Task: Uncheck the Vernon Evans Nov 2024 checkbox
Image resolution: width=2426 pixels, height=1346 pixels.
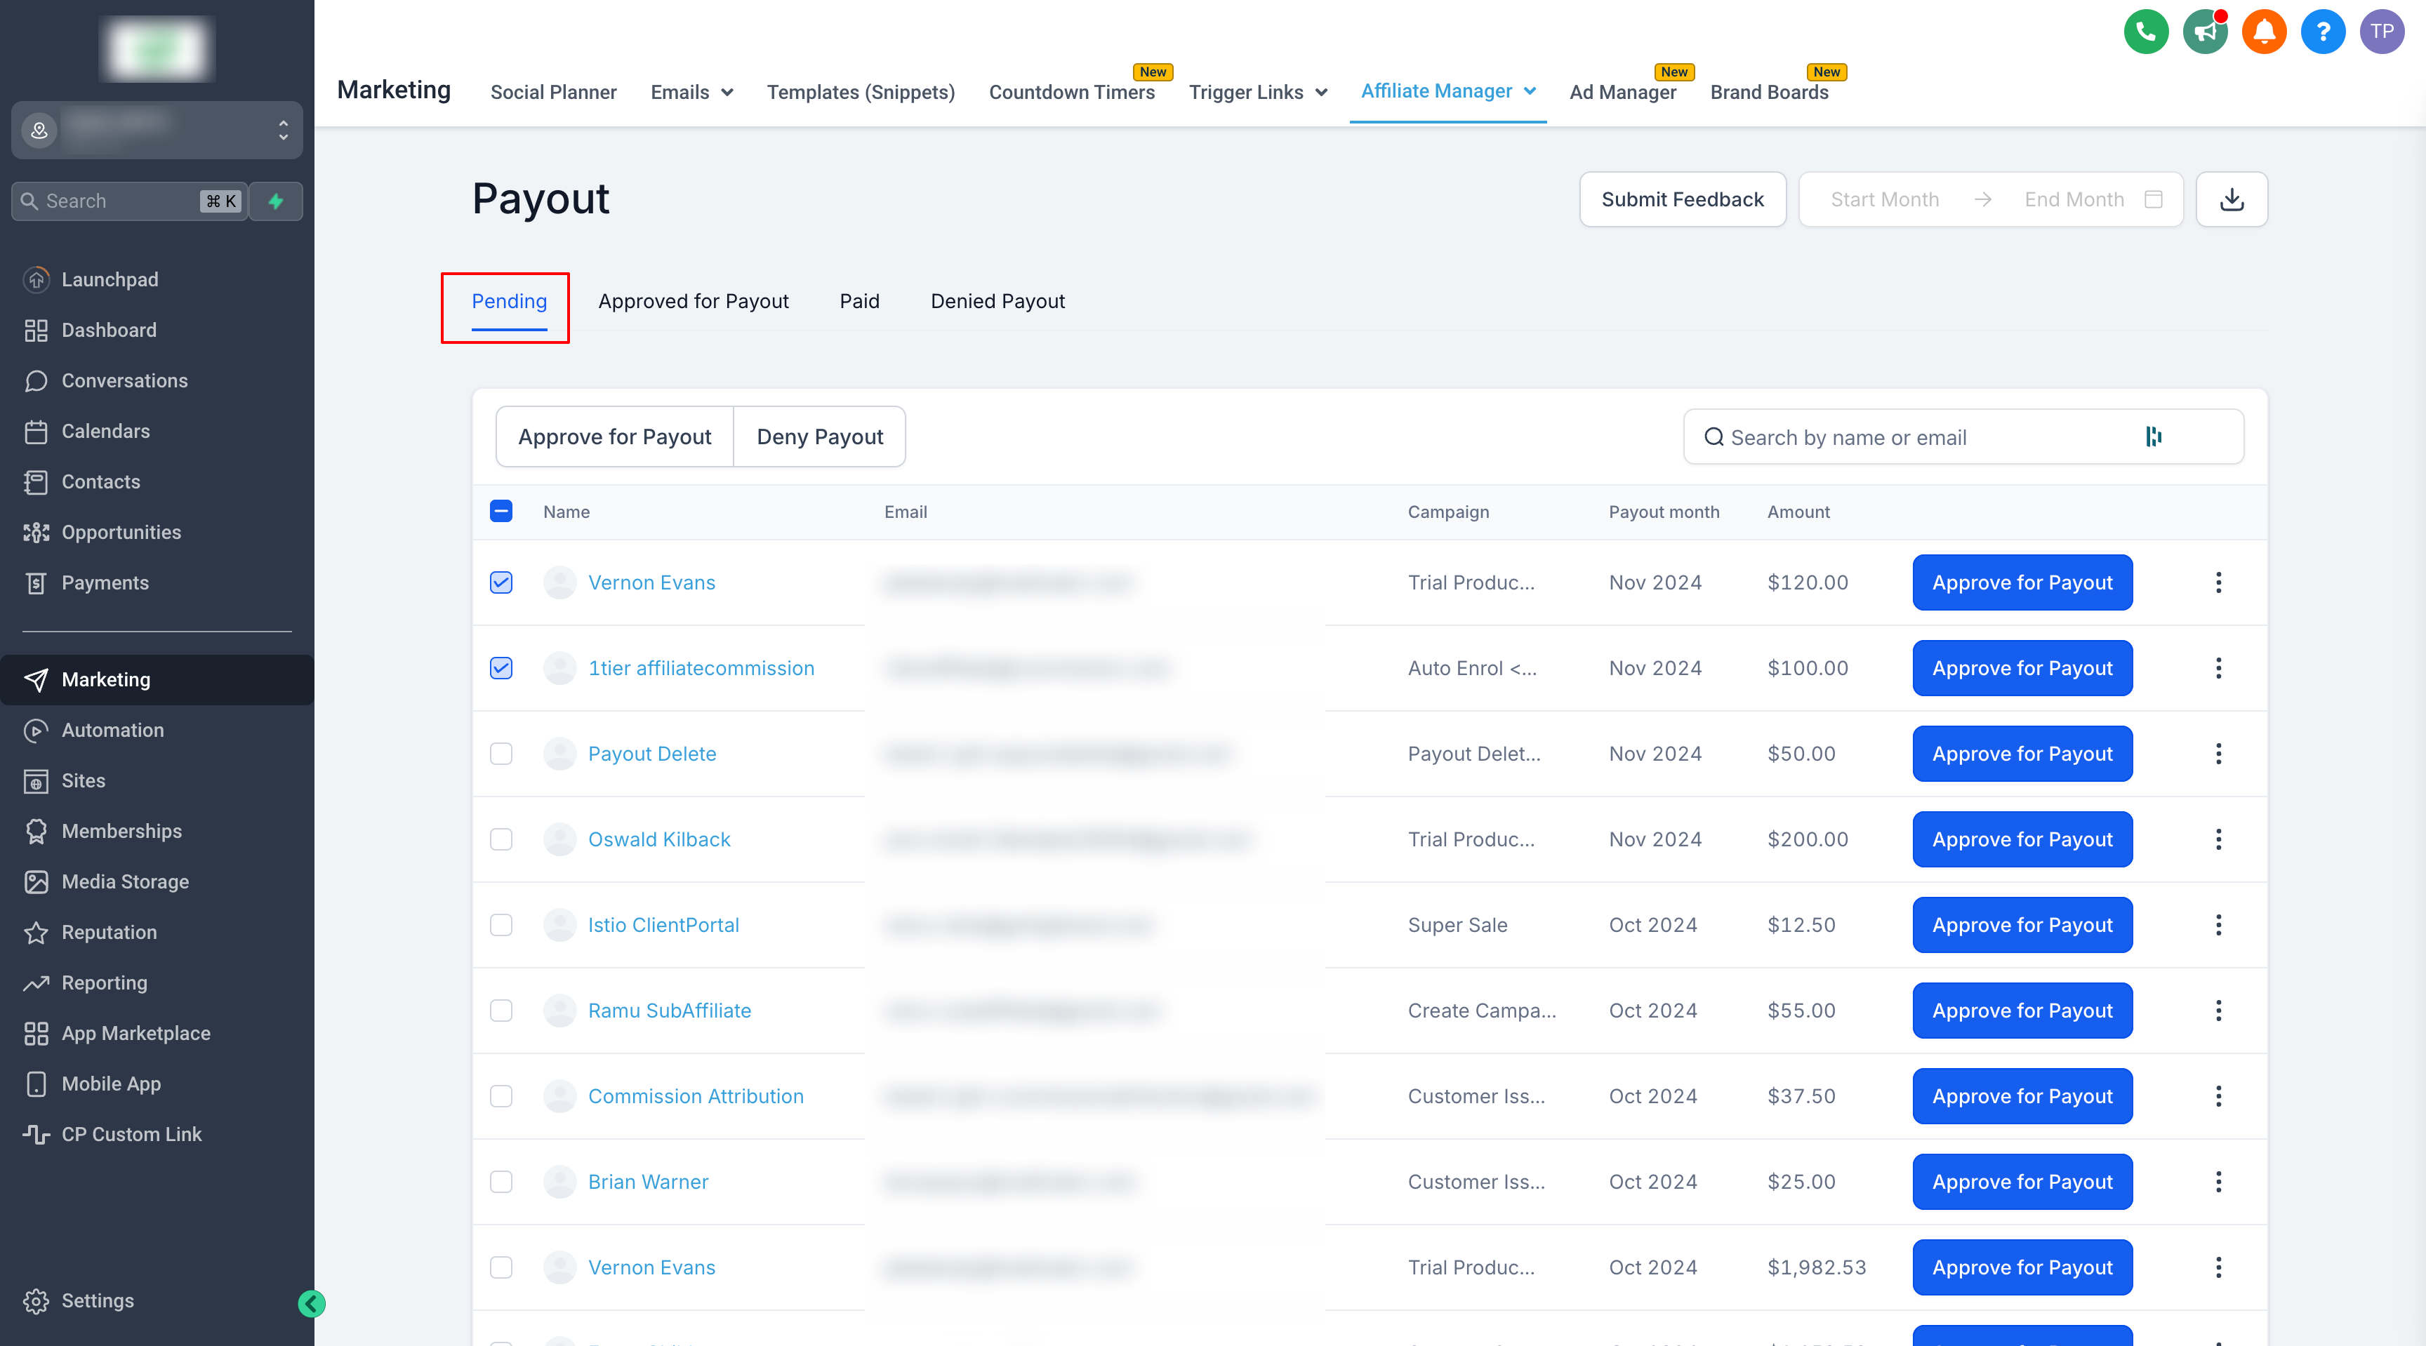Action: pos(501,582)
